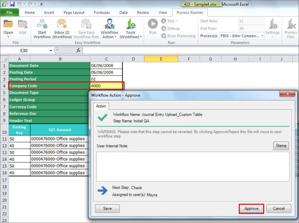Click the Open folder icon

coord(8,25)
